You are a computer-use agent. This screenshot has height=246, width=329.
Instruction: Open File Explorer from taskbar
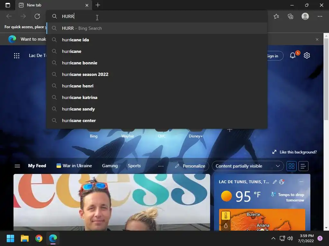tap(24, 238)
